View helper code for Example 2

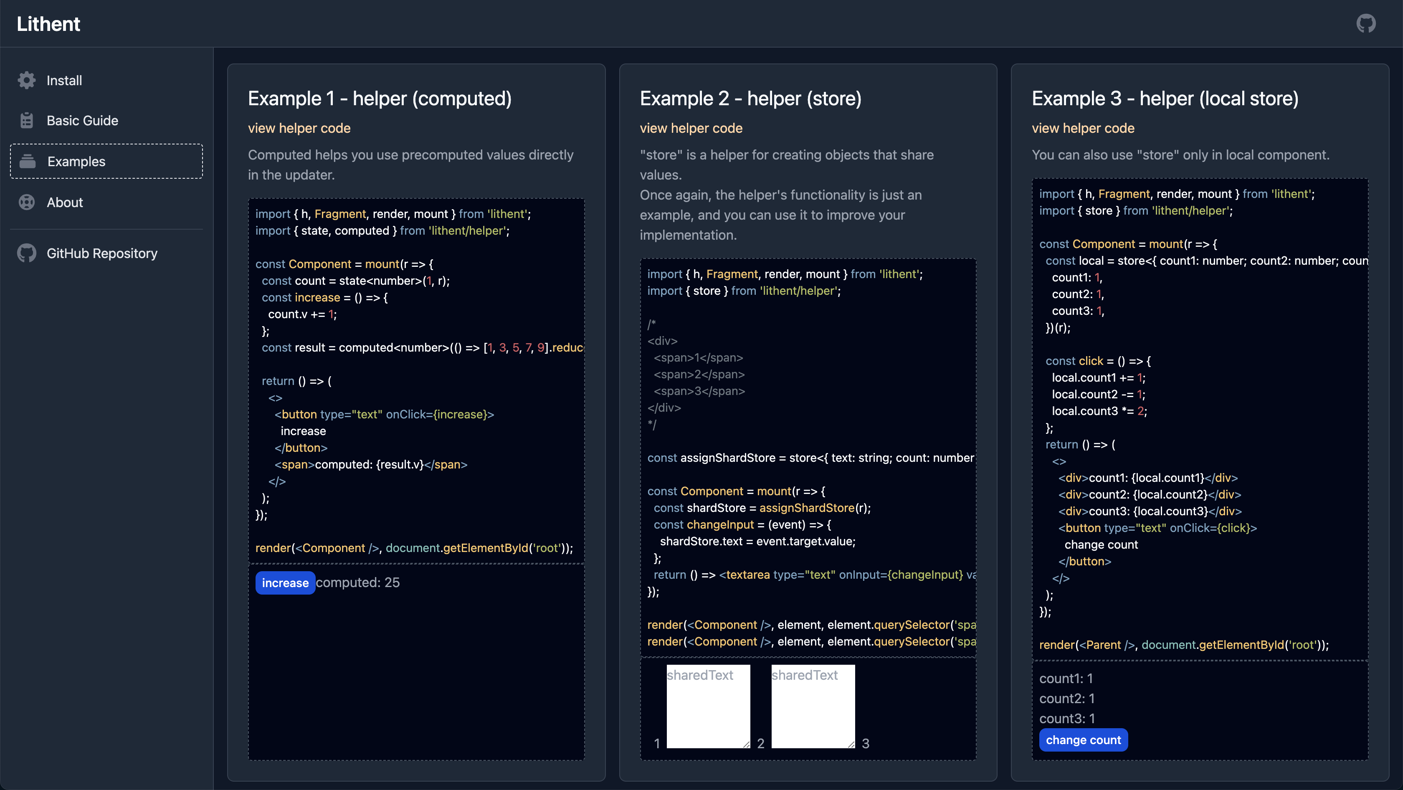point(691,128)
